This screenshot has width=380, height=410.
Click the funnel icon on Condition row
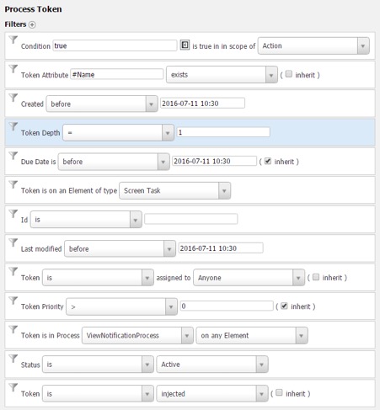[x=13, y=40]
